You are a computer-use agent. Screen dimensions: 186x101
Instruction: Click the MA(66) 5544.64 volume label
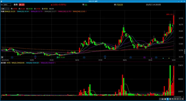point(32,63)
